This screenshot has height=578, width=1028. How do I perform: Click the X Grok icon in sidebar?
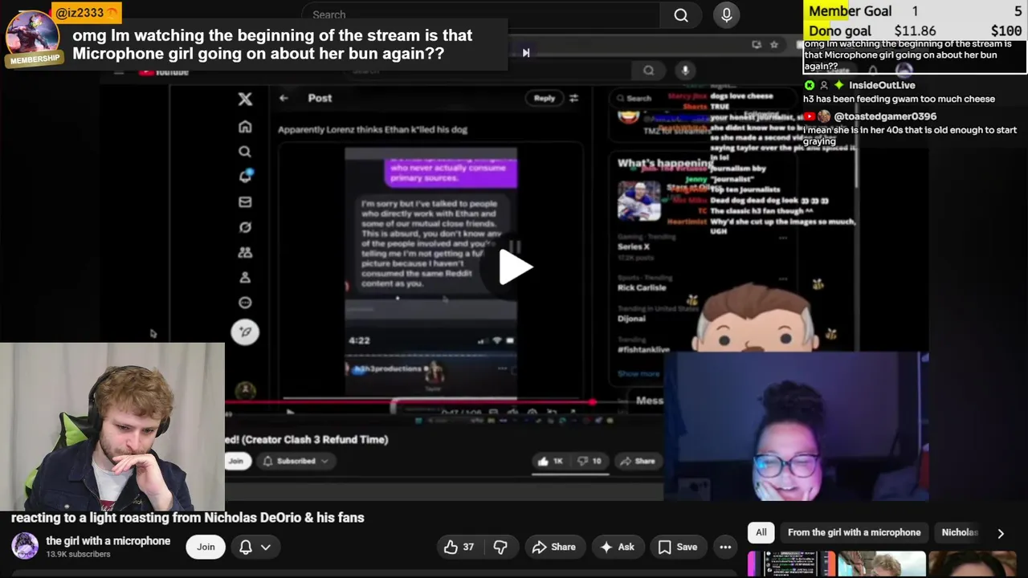point(245,227)
